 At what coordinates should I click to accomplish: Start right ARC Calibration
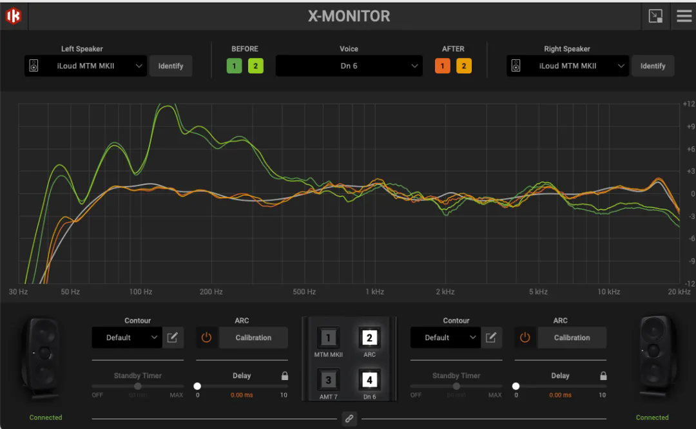tap(572, 338)
